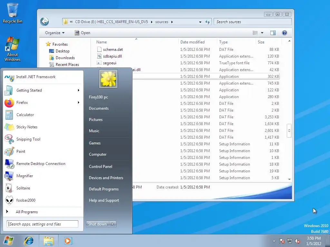The width and height of the screenshot is (330, 247).
Task: Open Help and Support link
Action: 104,200
